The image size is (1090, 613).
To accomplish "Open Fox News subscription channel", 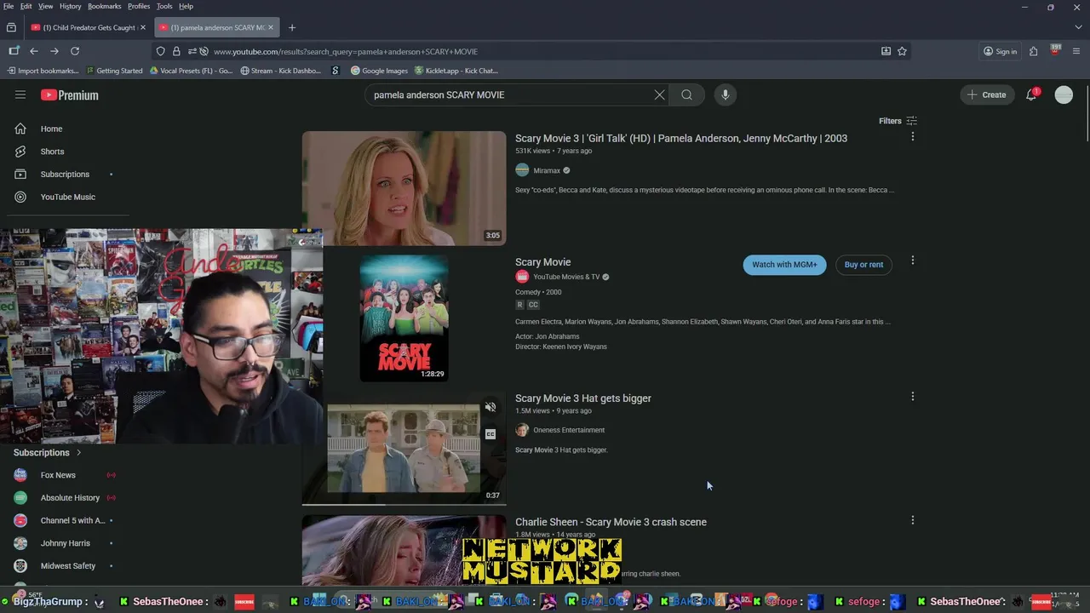I will [x=58, y=475].
